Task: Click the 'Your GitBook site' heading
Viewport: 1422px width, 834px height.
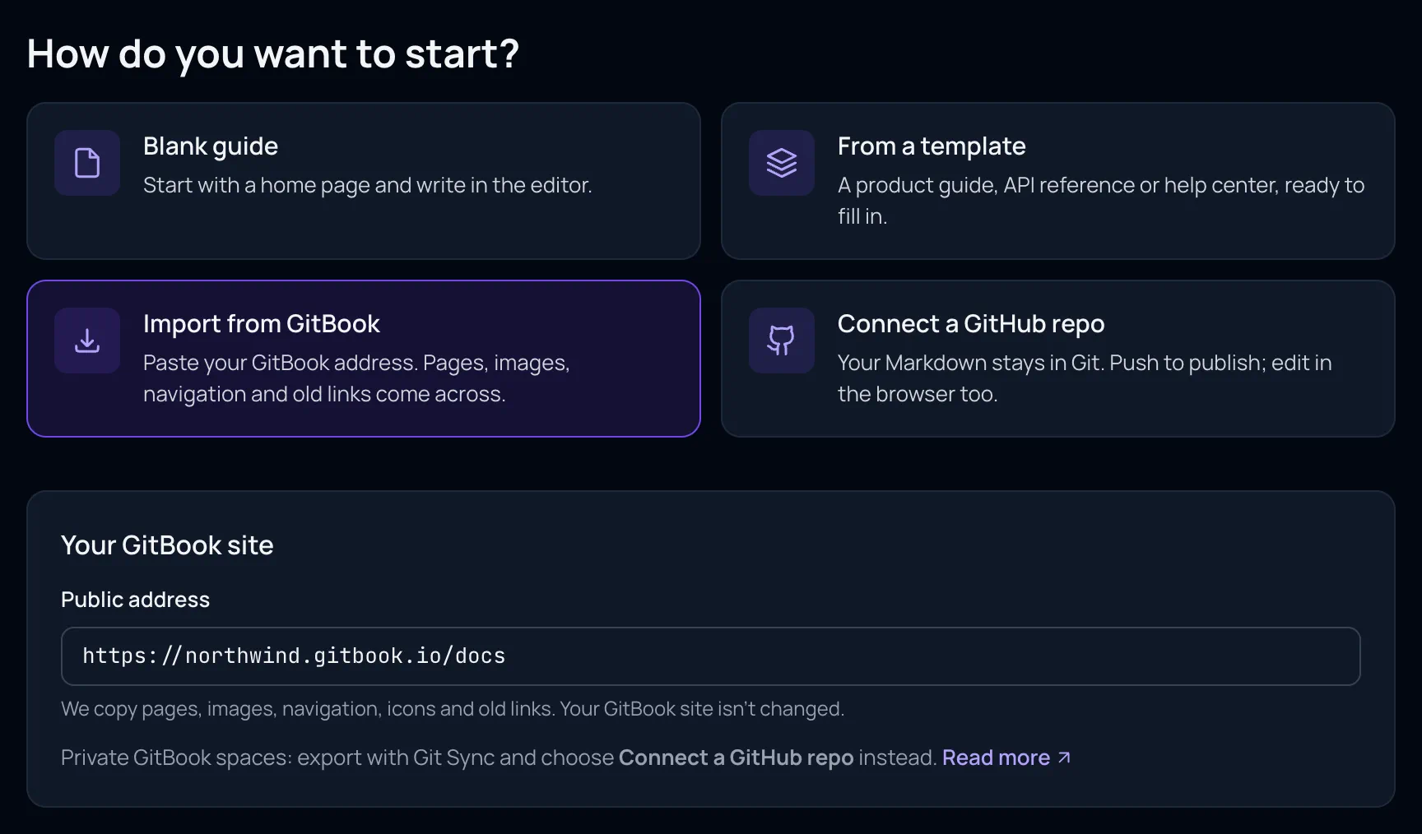Action: pyautogui.click(x=167, y=545)
